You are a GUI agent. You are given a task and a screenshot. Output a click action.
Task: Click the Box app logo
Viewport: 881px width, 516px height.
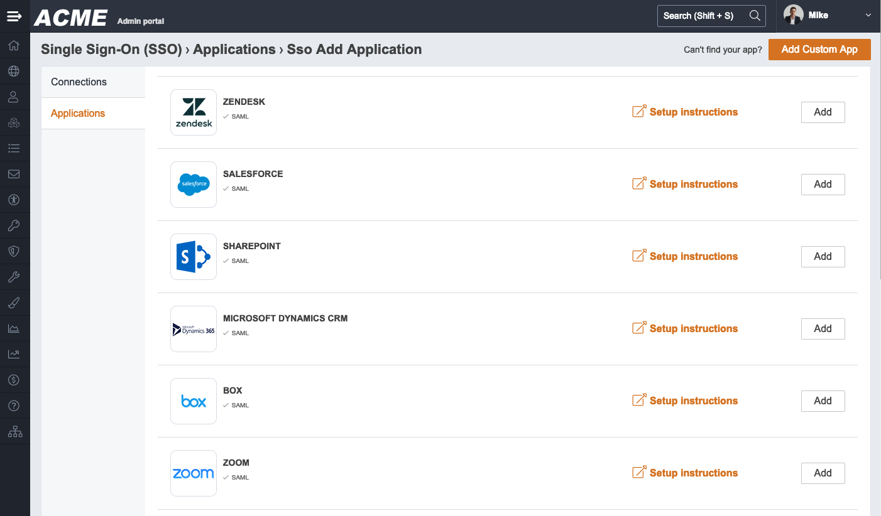(x=194, y=401)
